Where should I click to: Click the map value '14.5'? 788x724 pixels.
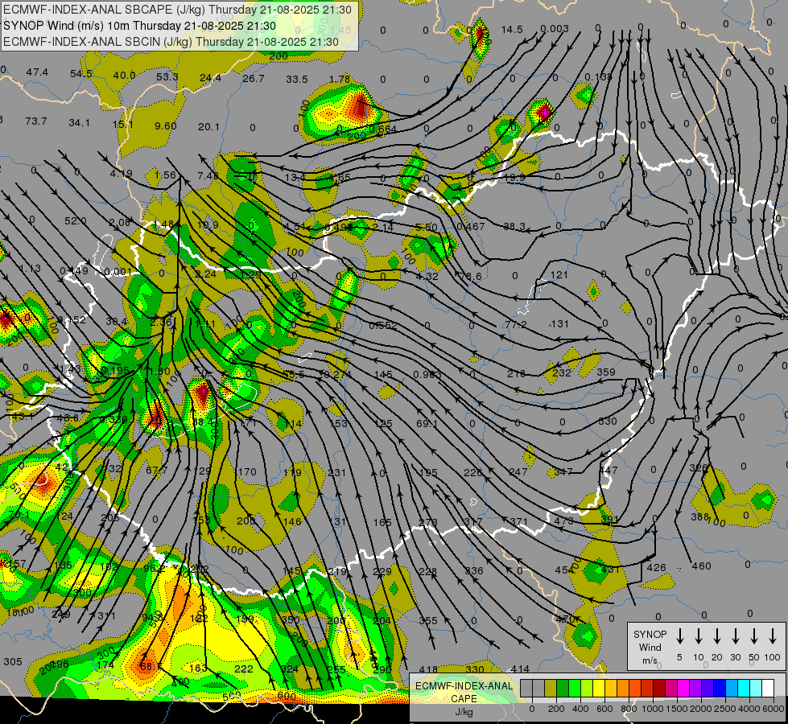click(512, 30)
